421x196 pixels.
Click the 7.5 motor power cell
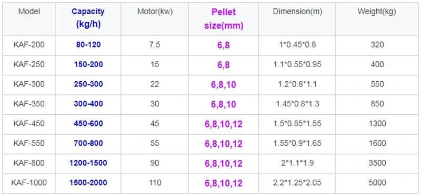(x=155, y=45)
